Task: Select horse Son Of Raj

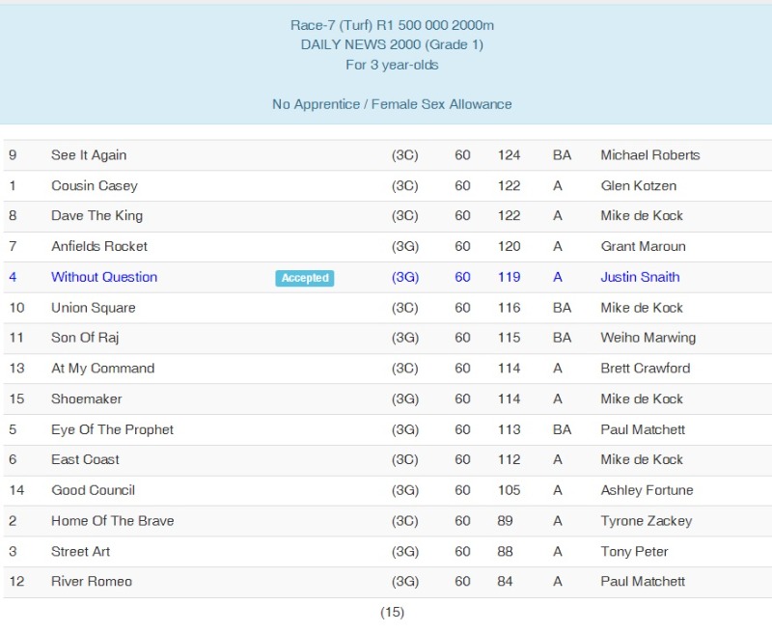Action: pyautogui.click(x=85, y=338)
